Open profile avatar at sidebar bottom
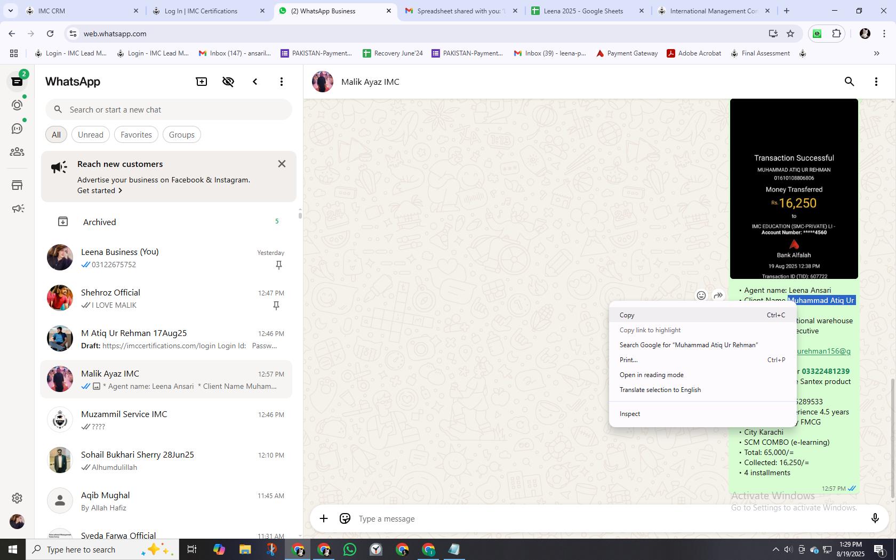 17,522
